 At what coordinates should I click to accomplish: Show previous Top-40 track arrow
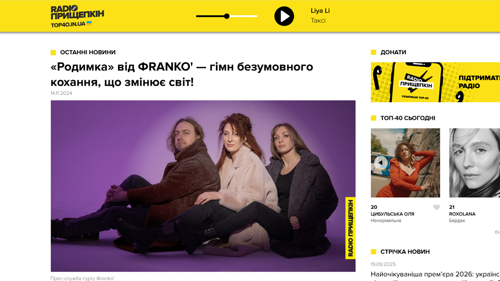click(381, 163)
